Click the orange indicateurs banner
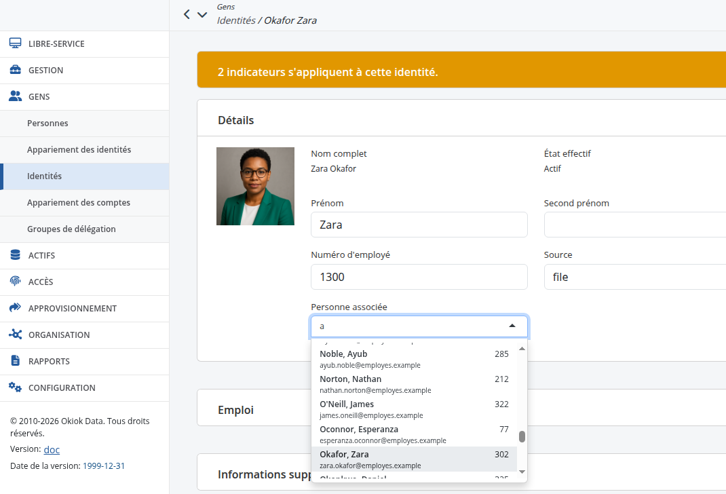 coord(461,70)
